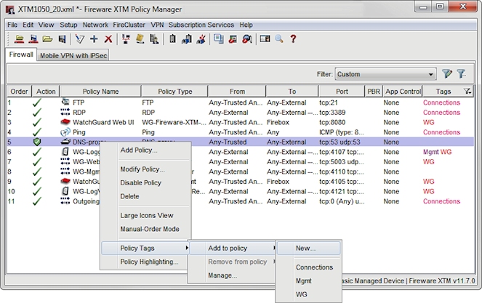Select Manual-Order Mode option

click(150, 229)
